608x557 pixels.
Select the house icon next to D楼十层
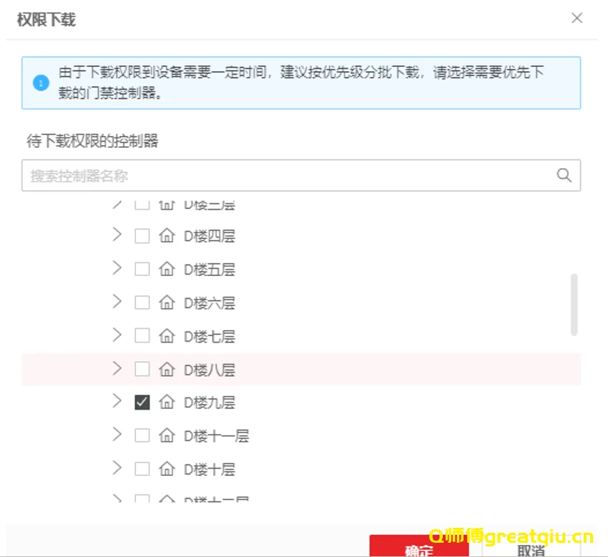[167, 469]
